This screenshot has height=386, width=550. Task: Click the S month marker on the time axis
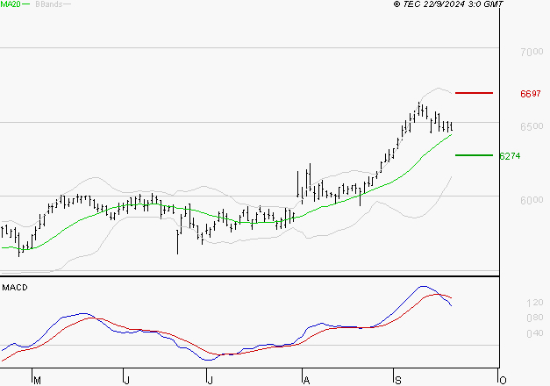[398, 381]
